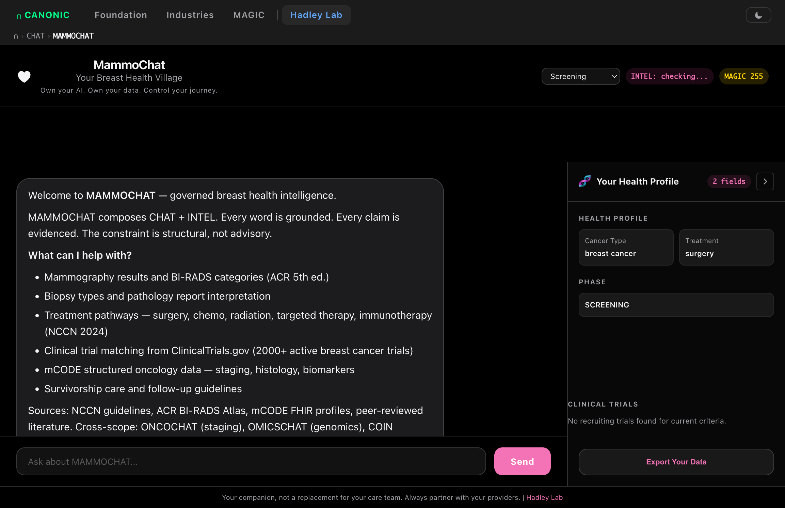
Task: Expand Your Health Profile with the chevron
Action: pos(765,181)
